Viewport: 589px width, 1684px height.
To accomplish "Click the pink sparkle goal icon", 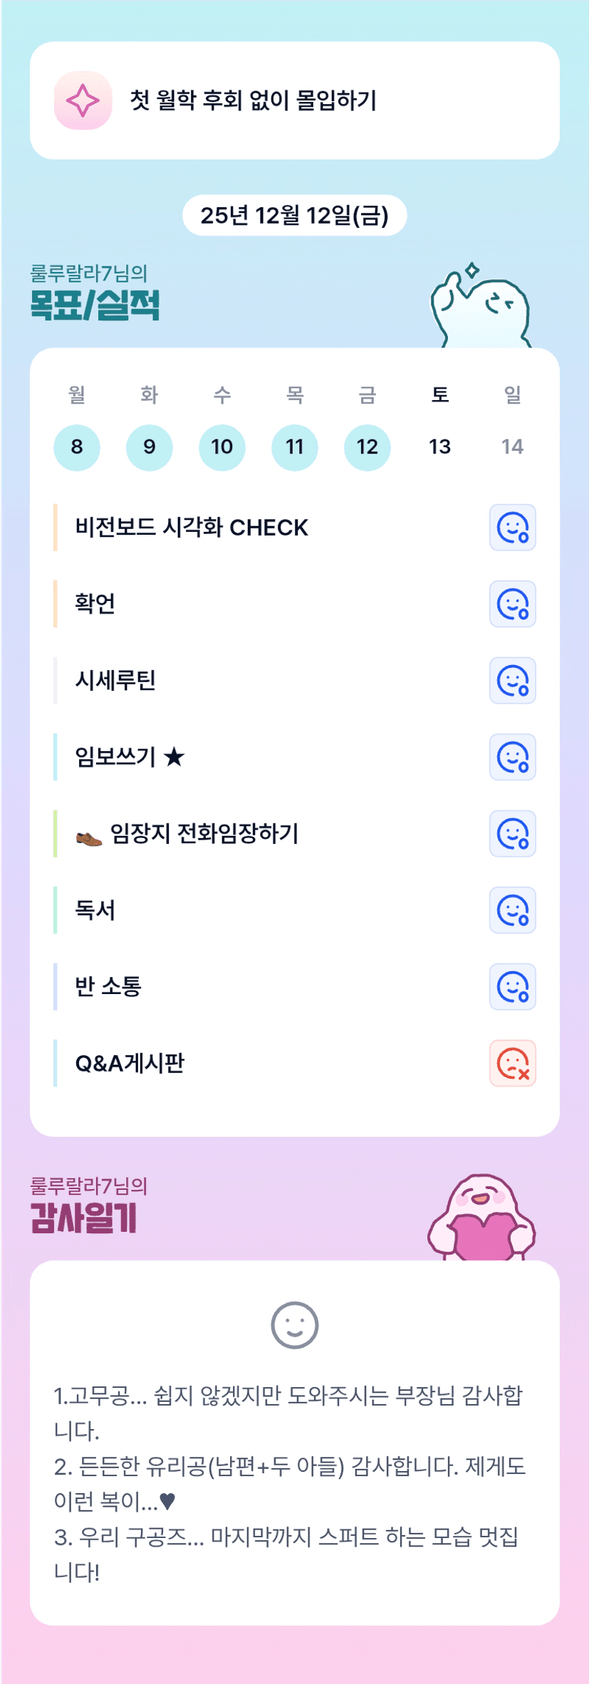I will (83, 100).
